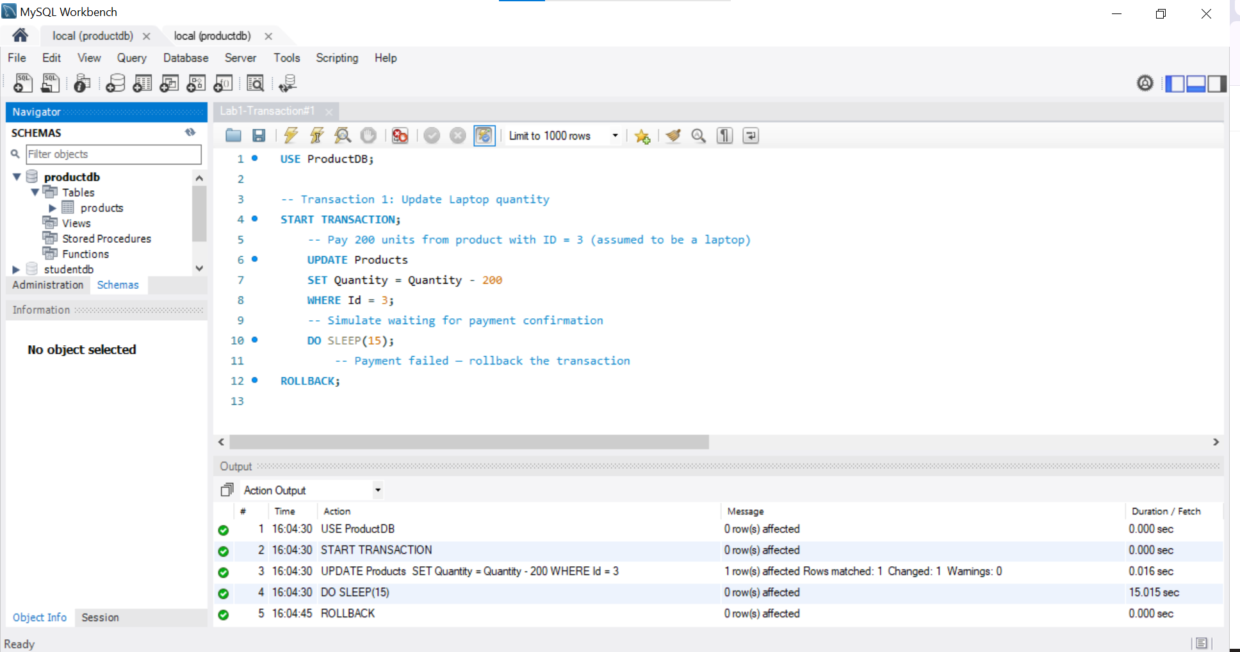Collapse the Tables node

tap(35, 192)
